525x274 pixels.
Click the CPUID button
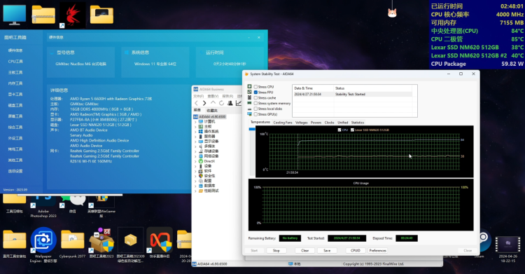tap(356, 250)
